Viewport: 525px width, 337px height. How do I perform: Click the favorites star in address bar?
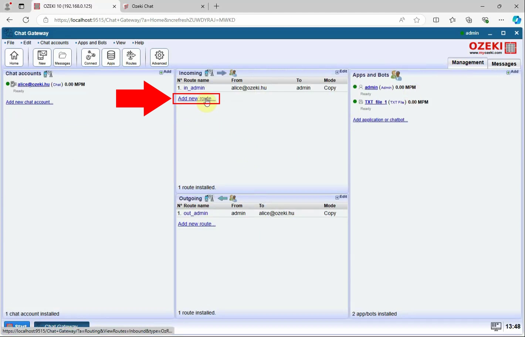(417, 20)
